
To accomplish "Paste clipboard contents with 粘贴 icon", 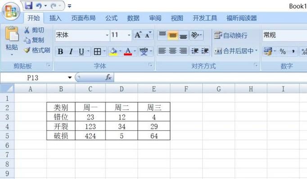I will click(x=12, y=34).
